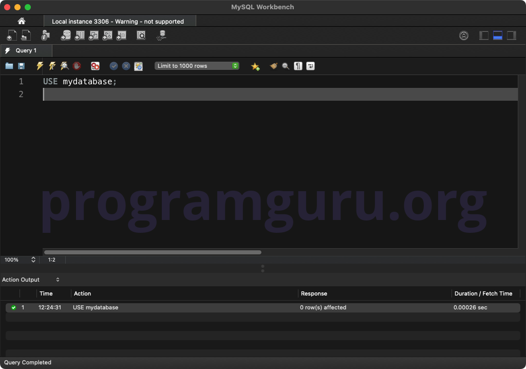Toggle continue on error option

click(x=95, y=66)
